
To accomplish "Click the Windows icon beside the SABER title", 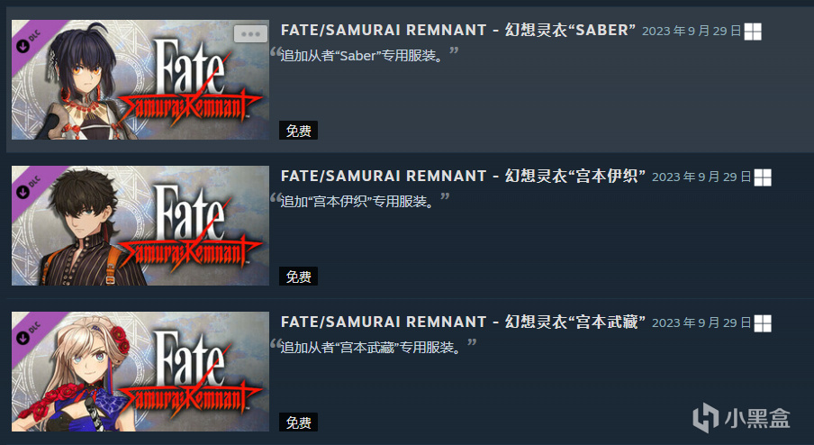I will [752, 32].
